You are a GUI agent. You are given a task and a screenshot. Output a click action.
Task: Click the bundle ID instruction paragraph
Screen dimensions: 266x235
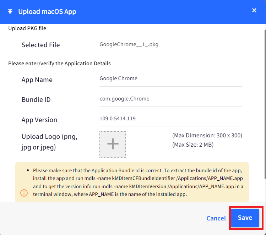click(138, 182)
